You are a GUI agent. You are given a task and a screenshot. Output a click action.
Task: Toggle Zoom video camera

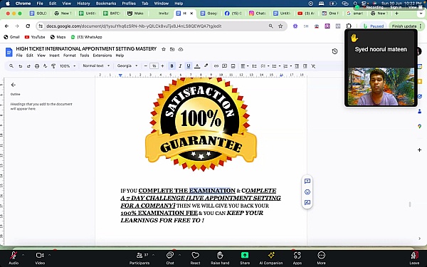(40, 258)
